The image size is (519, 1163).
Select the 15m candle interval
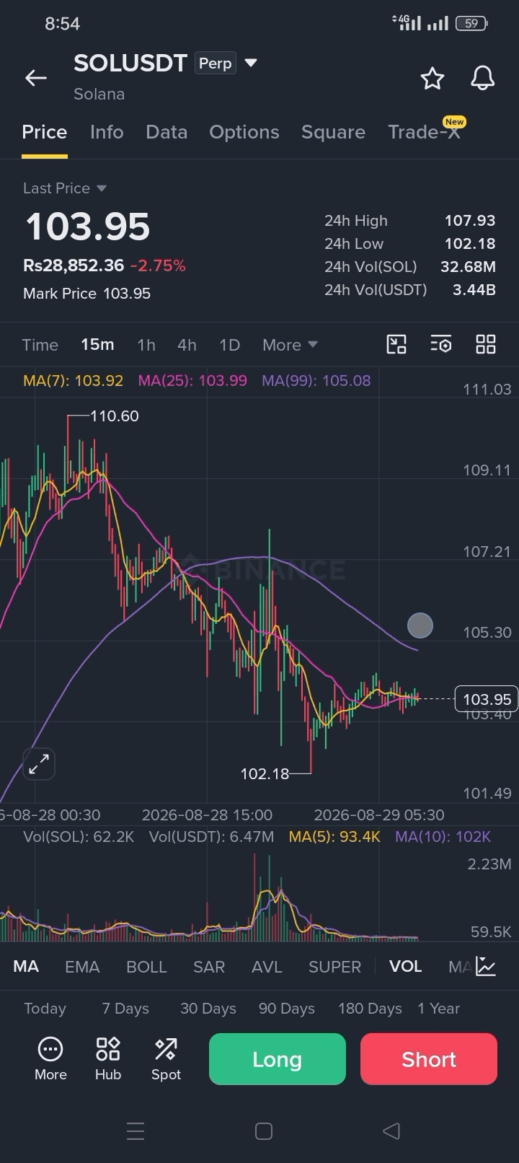click(x=97, y=345)
